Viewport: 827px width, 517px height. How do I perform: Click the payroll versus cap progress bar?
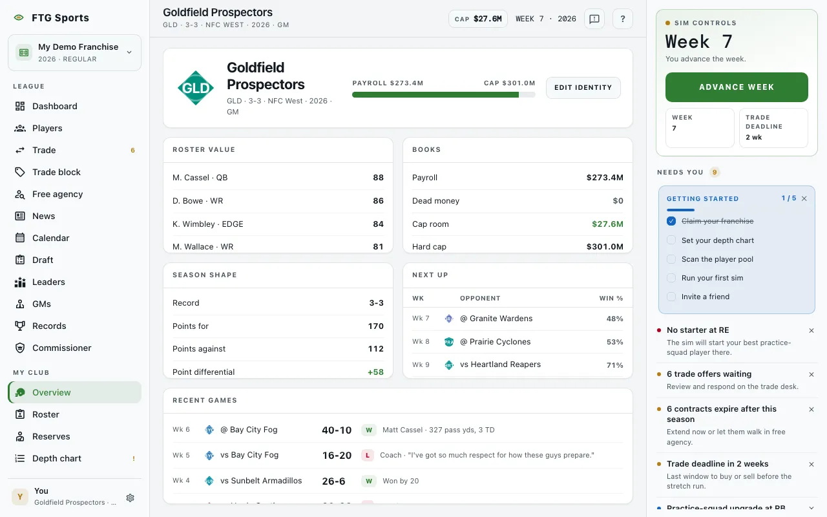pos(444,94)
